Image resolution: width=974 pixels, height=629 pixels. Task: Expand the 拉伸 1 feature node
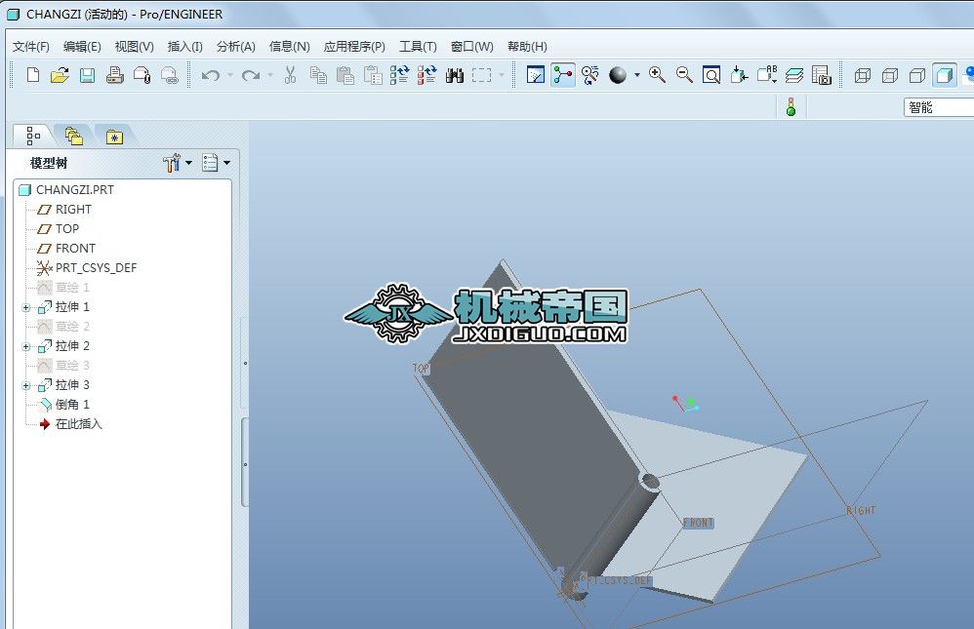pos(26,307)
